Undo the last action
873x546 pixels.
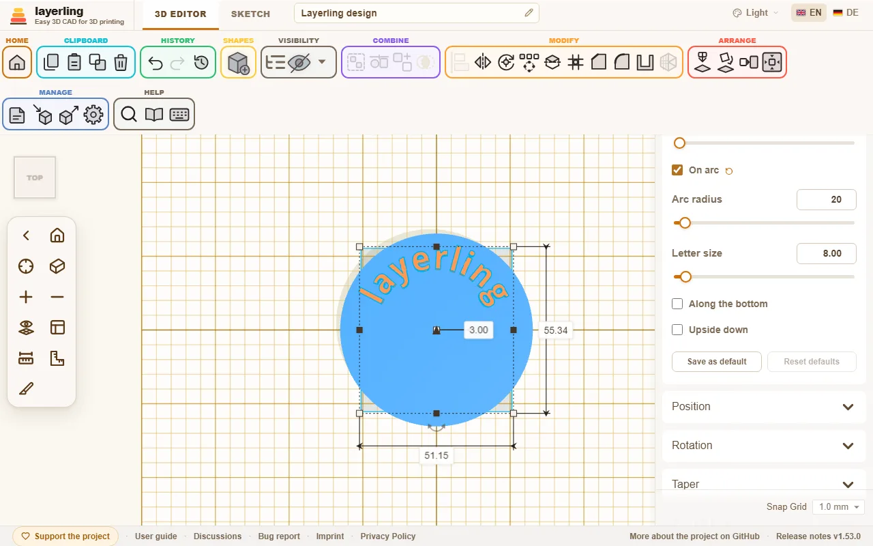click(x=155, y=63)
